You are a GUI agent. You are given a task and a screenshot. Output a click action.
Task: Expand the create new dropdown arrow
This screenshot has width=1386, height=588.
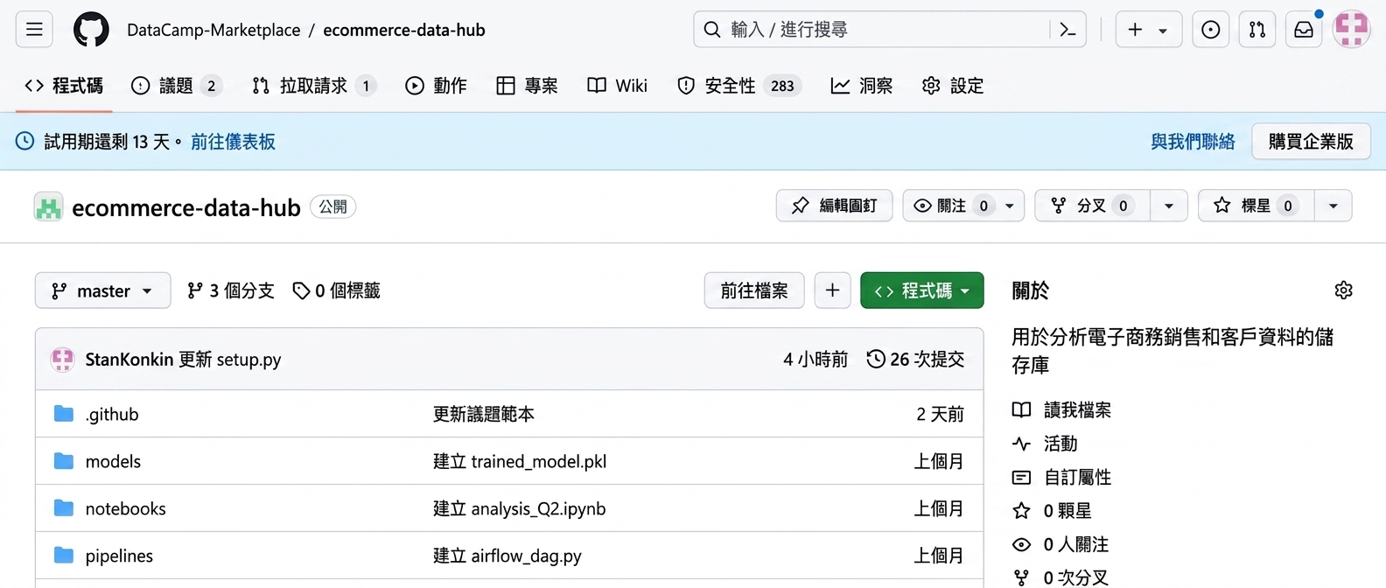[1164, 30]
